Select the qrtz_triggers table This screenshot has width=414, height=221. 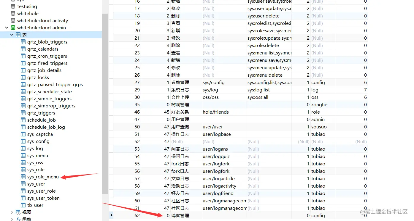coord(41,113)
